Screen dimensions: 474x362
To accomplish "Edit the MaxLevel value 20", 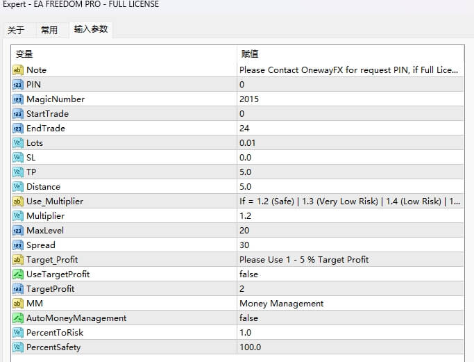I will pyautogui.click(x=244, y=231).
